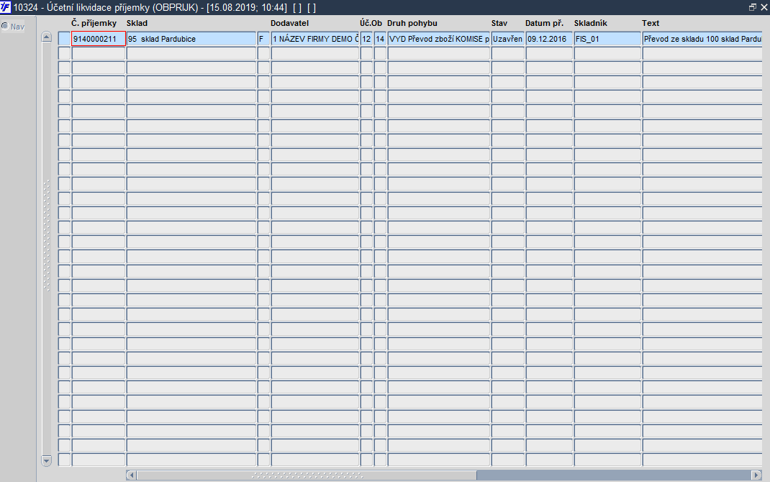This screenshot has height=482, width=770.
Task: Click the 'Text' column header
Action: [x=650, y=23]
